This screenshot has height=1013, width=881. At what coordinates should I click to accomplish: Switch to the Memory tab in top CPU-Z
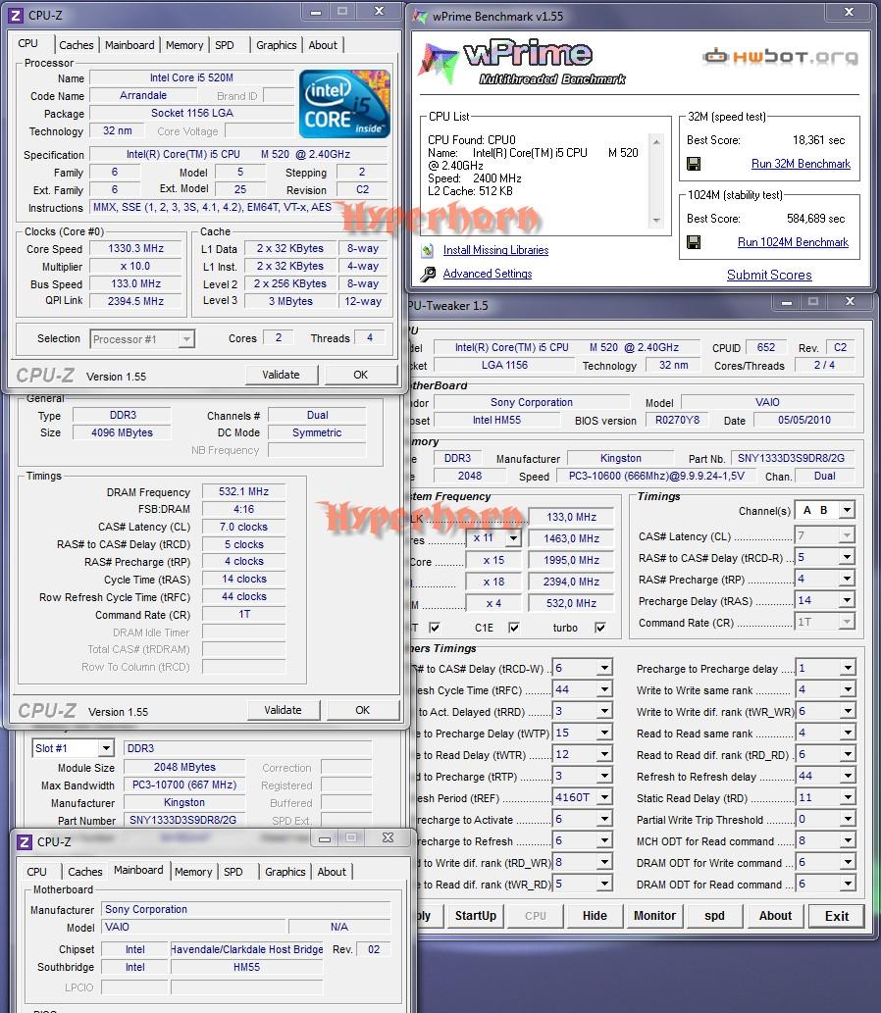184,45
